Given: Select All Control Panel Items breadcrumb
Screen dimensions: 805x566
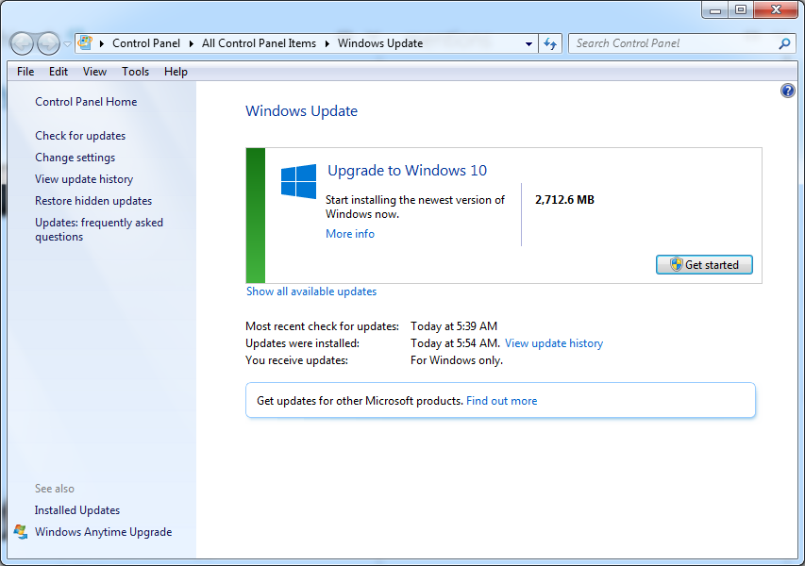Looking at the screenshot, I should (x=259, y=43).
